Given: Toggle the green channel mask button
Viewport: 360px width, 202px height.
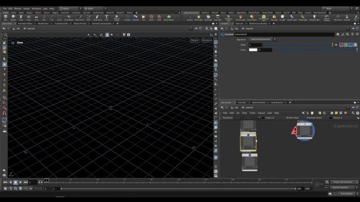Looking at the screenshot, I should point(346,45).
